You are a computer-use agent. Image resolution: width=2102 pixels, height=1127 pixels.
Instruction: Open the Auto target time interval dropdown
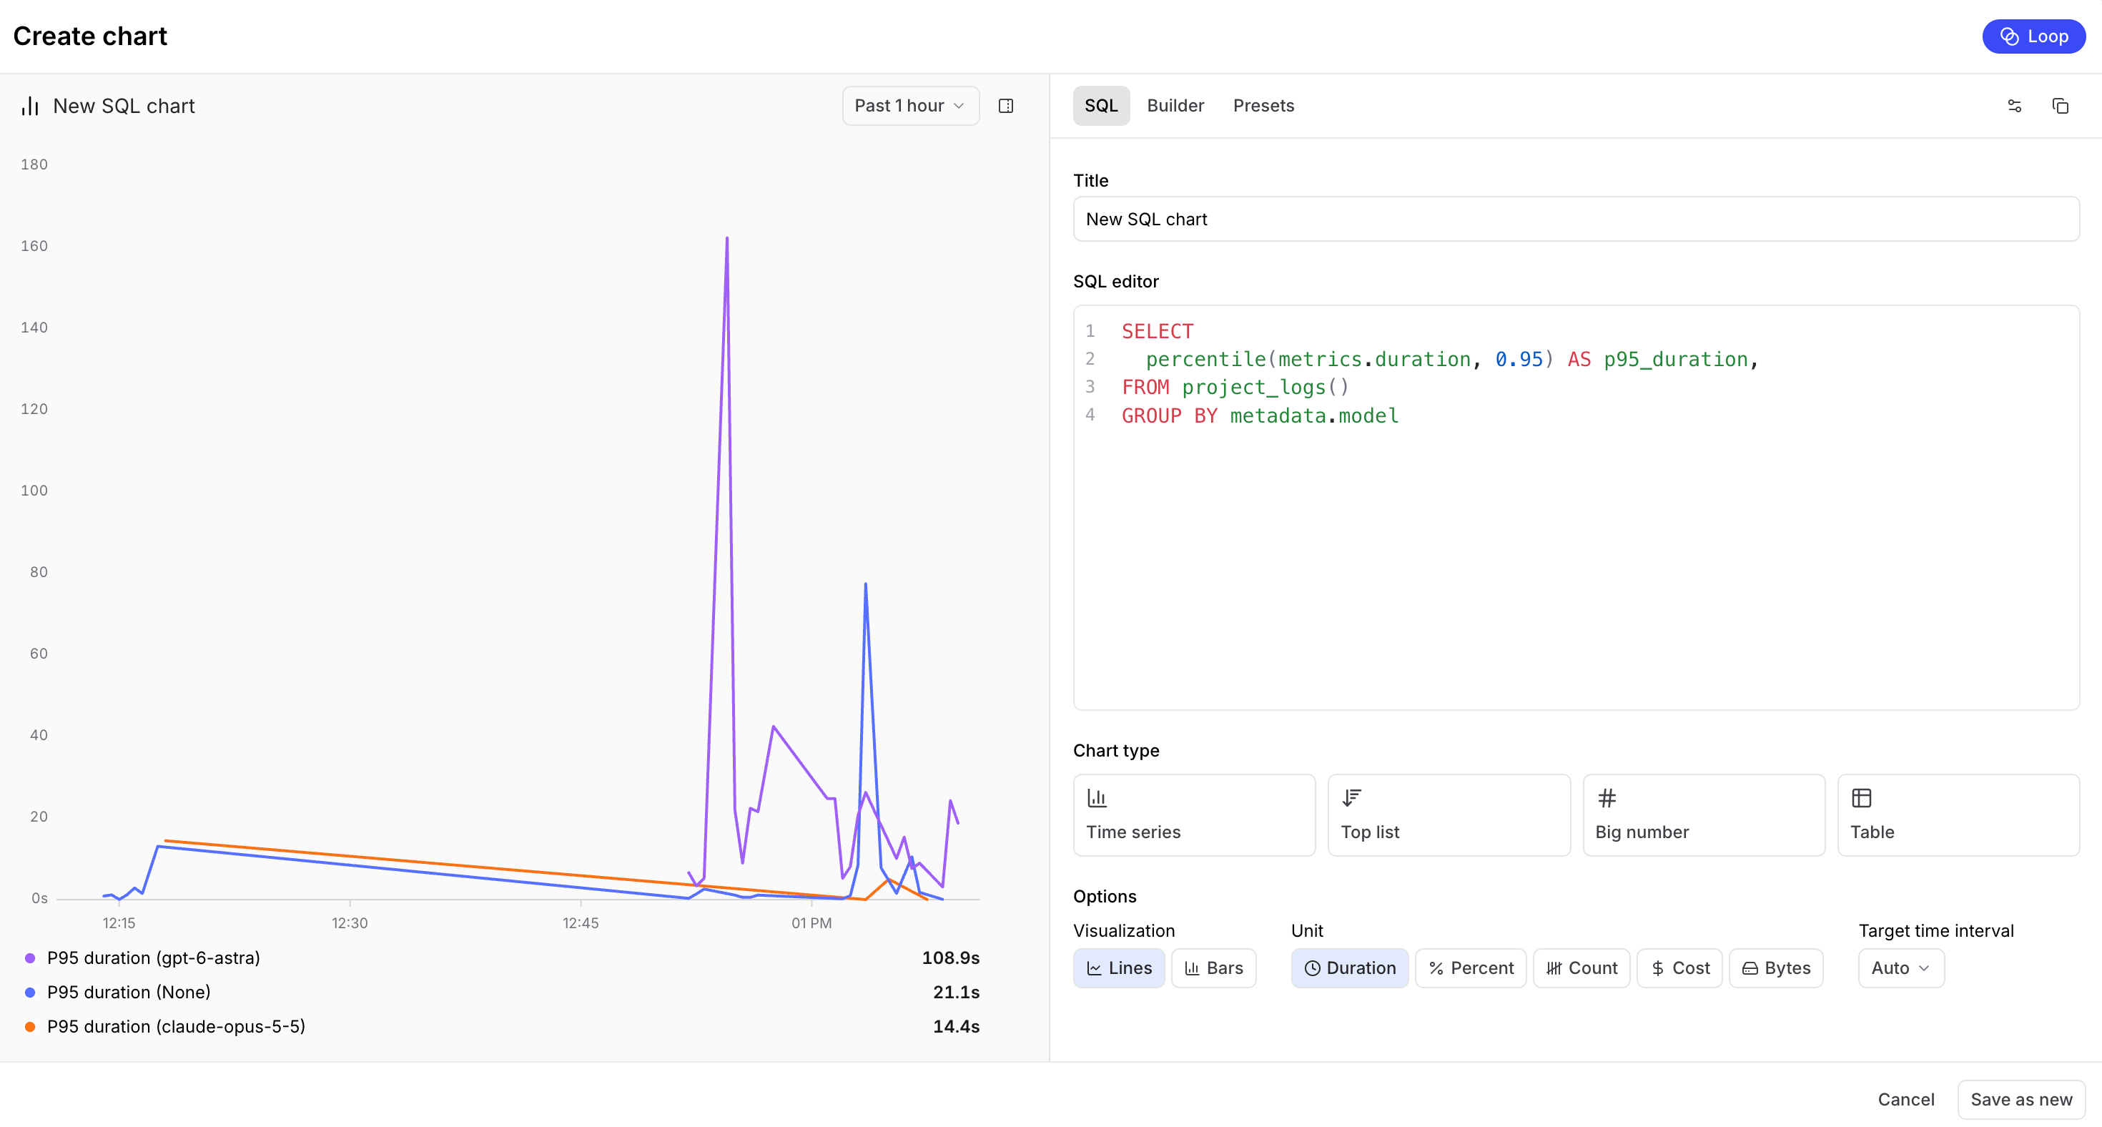pos(1900,968)
